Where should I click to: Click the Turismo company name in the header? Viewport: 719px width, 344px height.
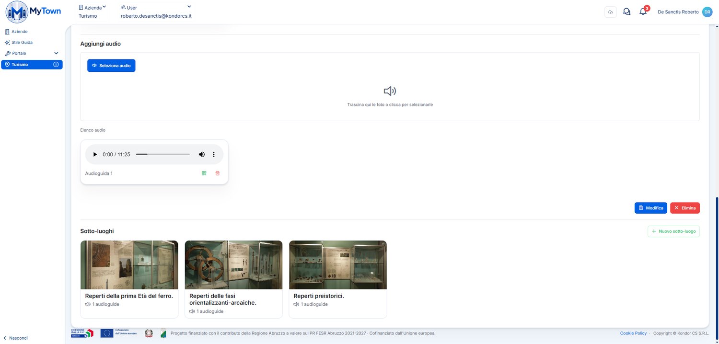pos(88,16)
